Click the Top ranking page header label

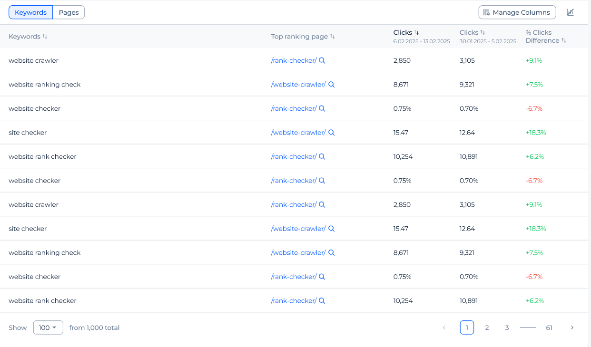(299, 37)
